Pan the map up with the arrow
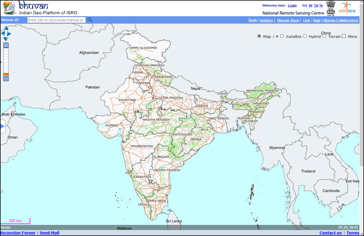 click(6, 28)
